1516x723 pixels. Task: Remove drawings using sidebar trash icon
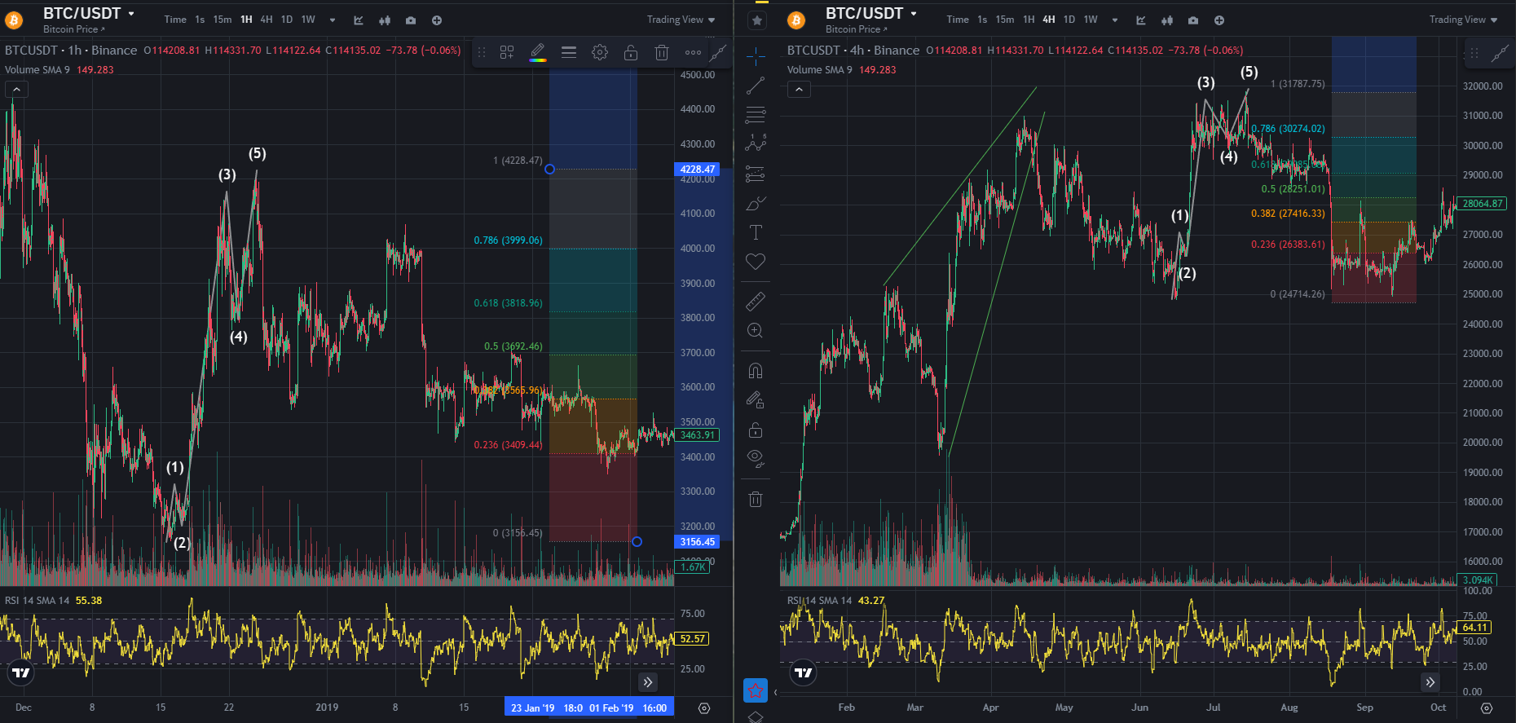(756, 499)
